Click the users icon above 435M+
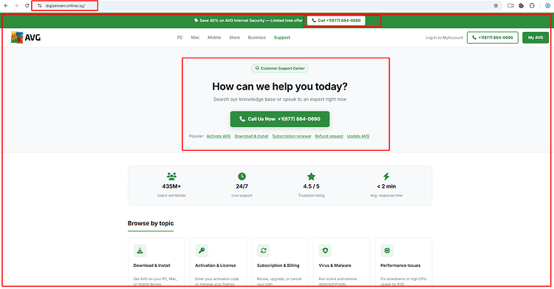Screen dimensions: 554x289 coord(171,176)
